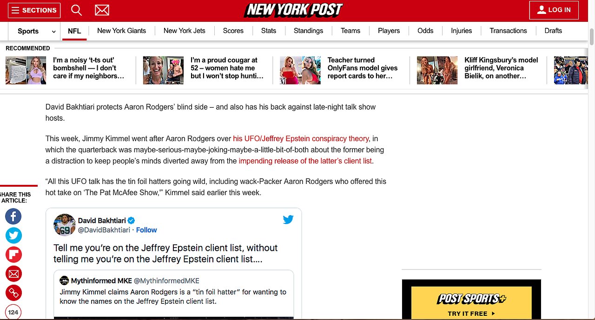This screenshot has width=595, height=320.
Task: Click the Twitter bird icon in tweet
Action: (288, 220)
